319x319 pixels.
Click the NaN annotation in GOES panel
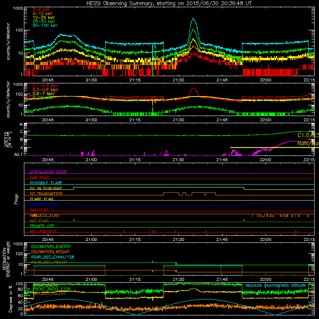tap(308, 143)
